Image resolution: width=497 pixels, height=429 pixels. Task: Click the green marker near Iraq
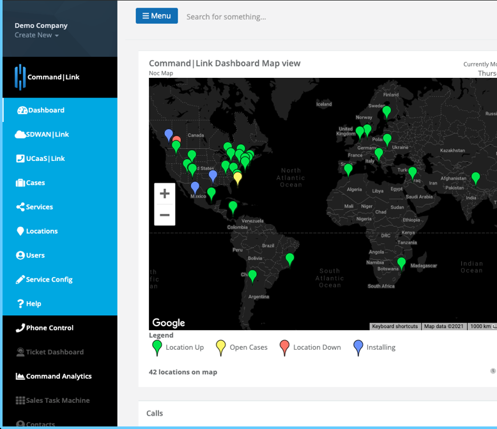coord(413,173)
